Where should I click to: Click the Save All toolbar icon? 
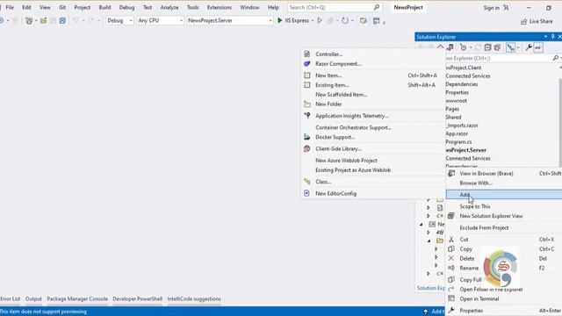pyautogui.click(x=62, y=21)
